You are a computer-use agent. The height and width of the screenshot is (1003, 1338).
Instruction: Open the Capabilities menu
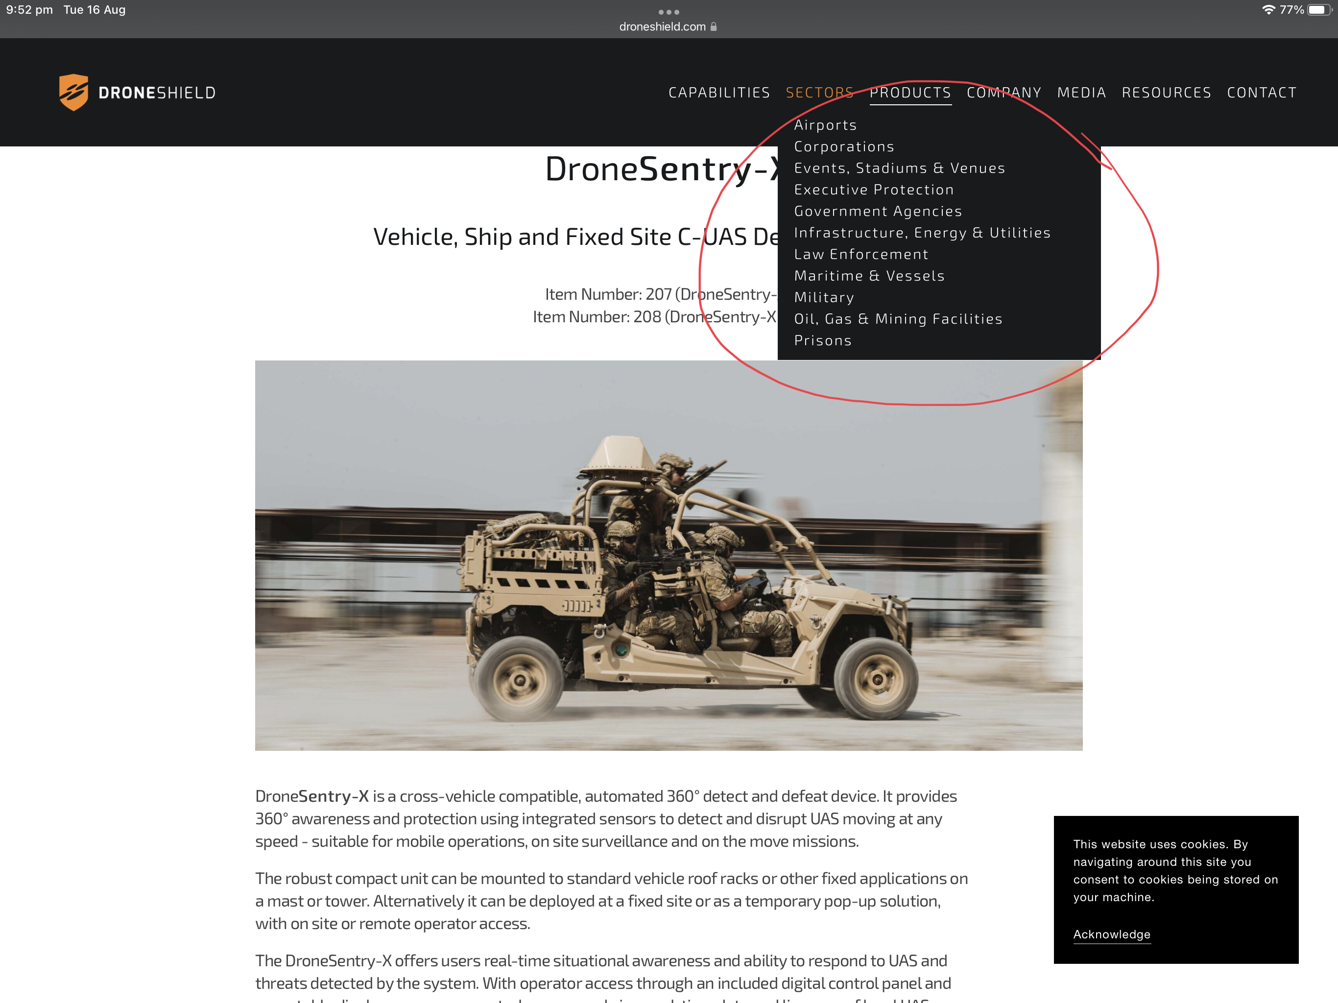point(719,93)
